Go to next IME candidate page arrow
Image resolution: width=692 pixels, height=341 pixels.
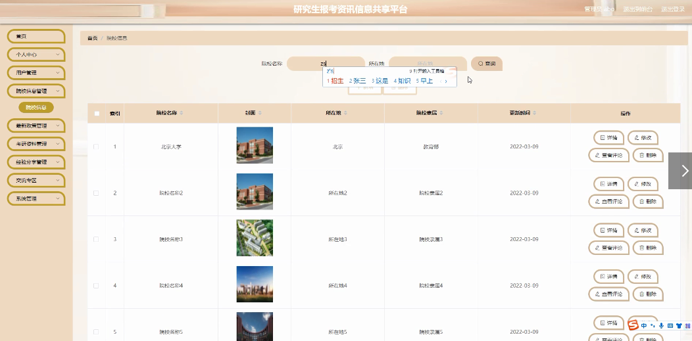446,81
